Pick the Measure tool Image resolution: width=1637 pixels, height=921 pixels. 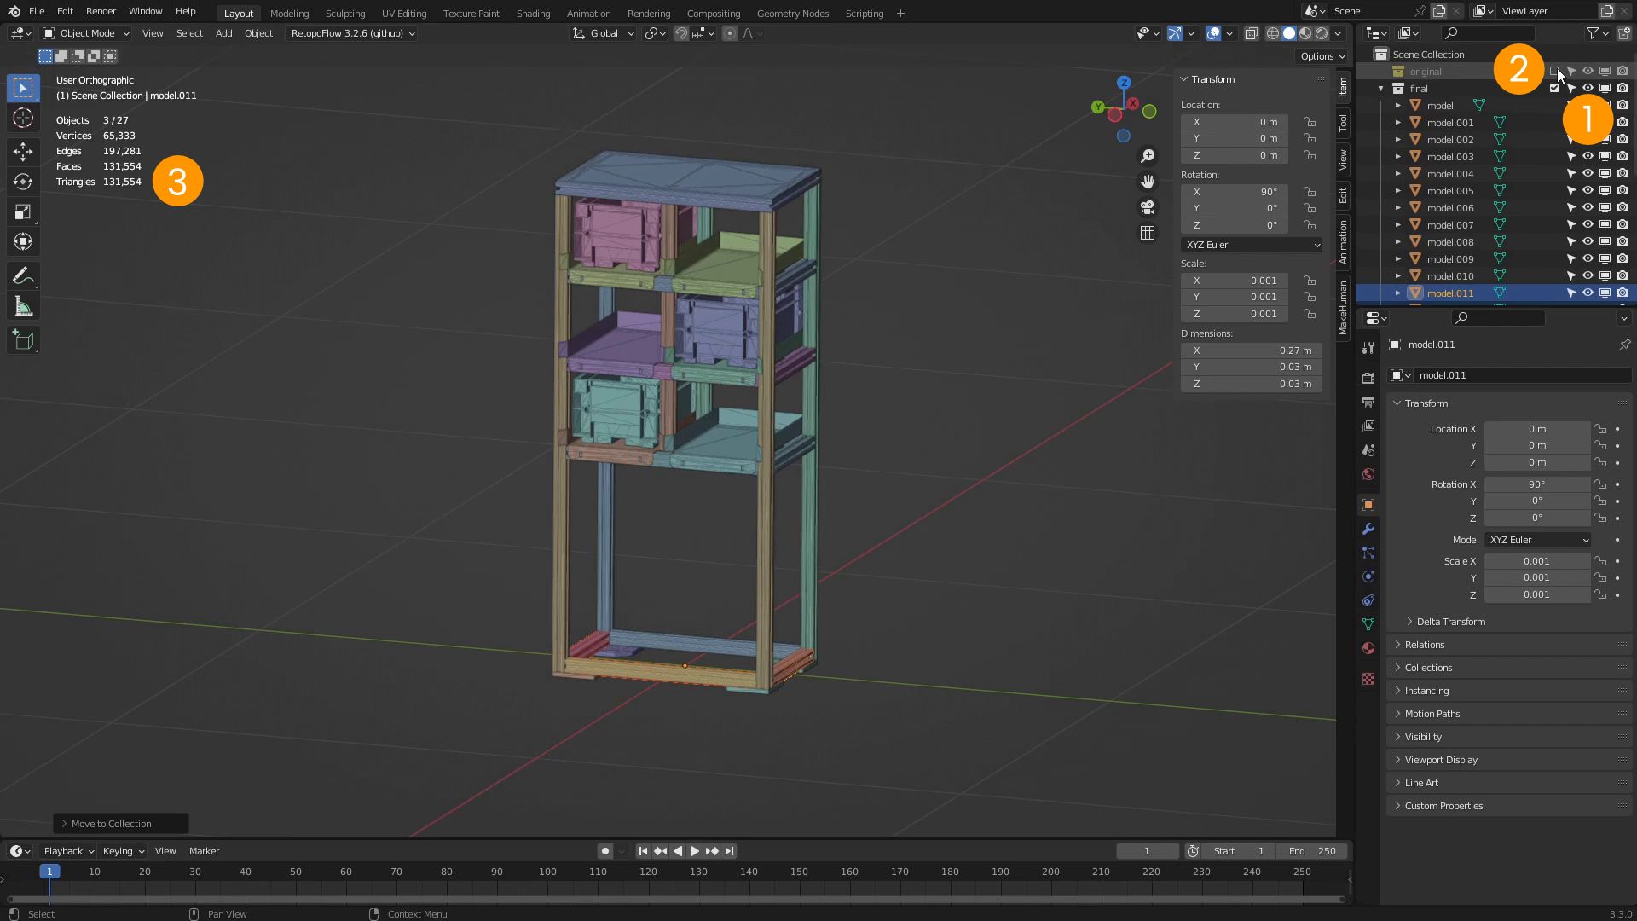click(23, 304)
